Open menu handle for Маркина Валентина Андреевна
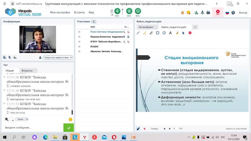 point(79,37)
